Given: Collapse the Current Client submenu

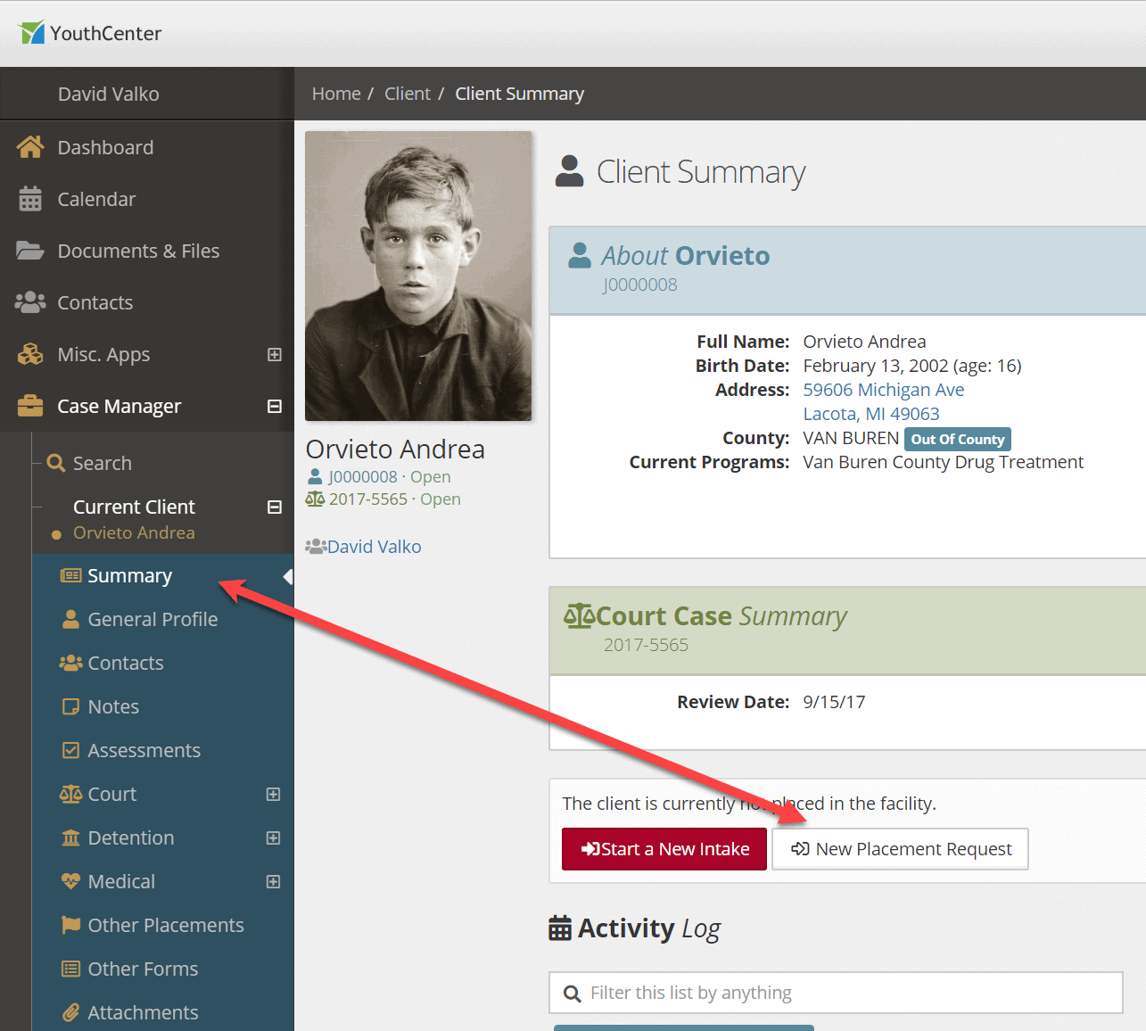Looking at the screenshot, I should pyautogui.click(x=275, y=507).
